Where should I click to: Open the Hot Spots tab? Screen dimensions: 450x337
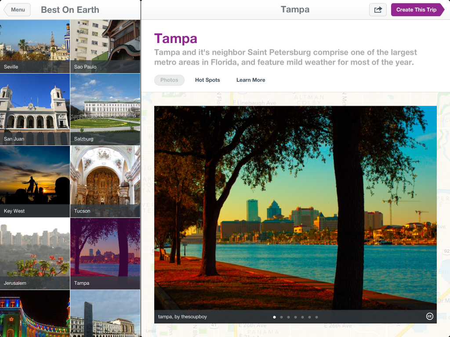coord(207,80)
